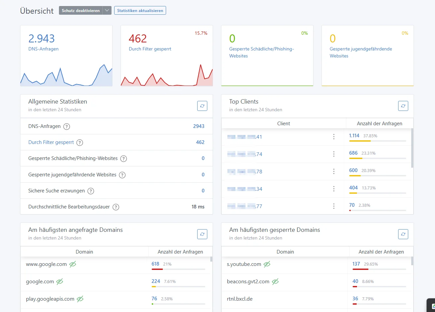Image resolution: width=435 pixels, height=312 pixels.
Task: Click scrollbar of angefragte Domains table
Action: (211, 259)
